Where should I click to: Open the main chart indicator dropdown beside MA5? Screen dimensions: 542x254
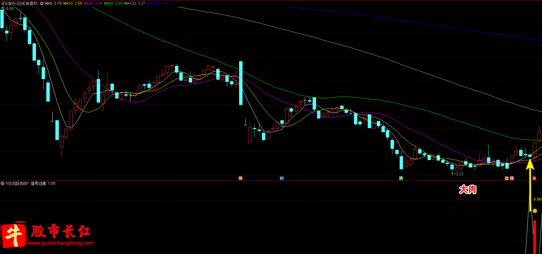(42, 3)
